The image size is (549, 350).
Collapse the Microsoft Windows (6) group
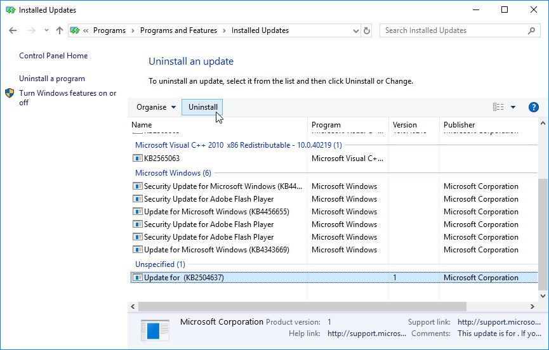coord(173,173)
